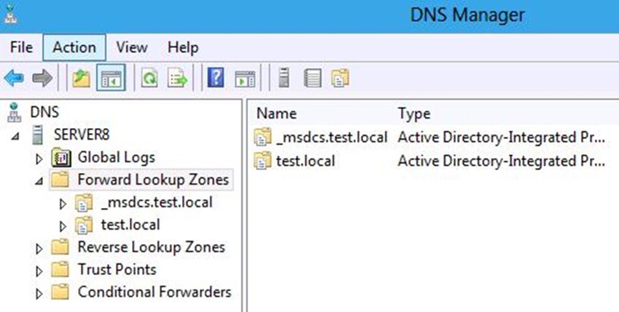Sort the list by the Name column header
619x312 pixels.
point(276,113)
